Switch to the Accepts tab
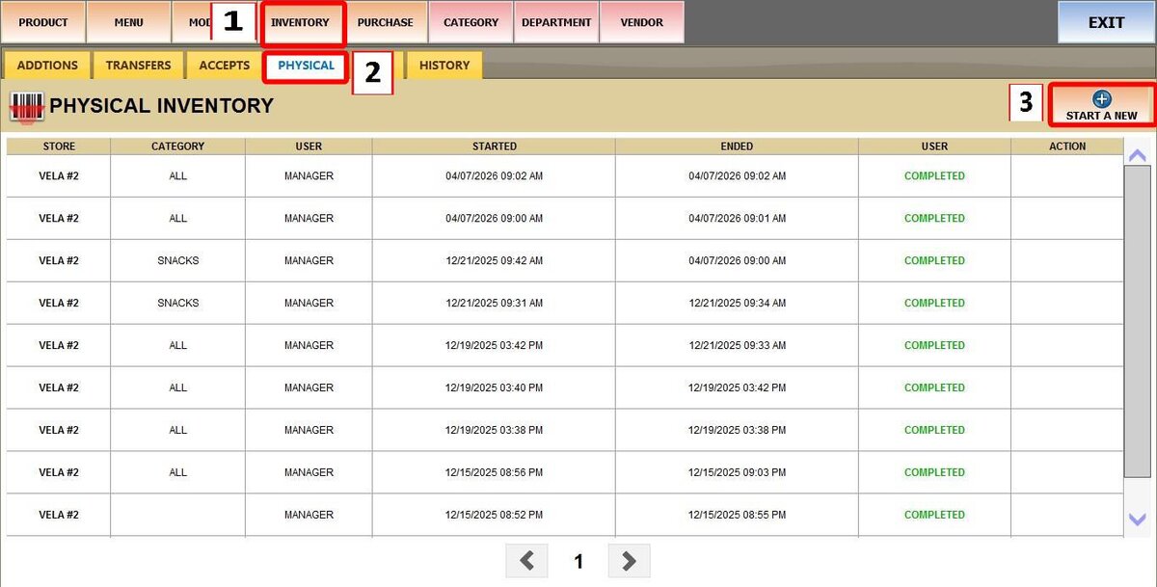This screenshot has height=587, width=1157. 225,66
